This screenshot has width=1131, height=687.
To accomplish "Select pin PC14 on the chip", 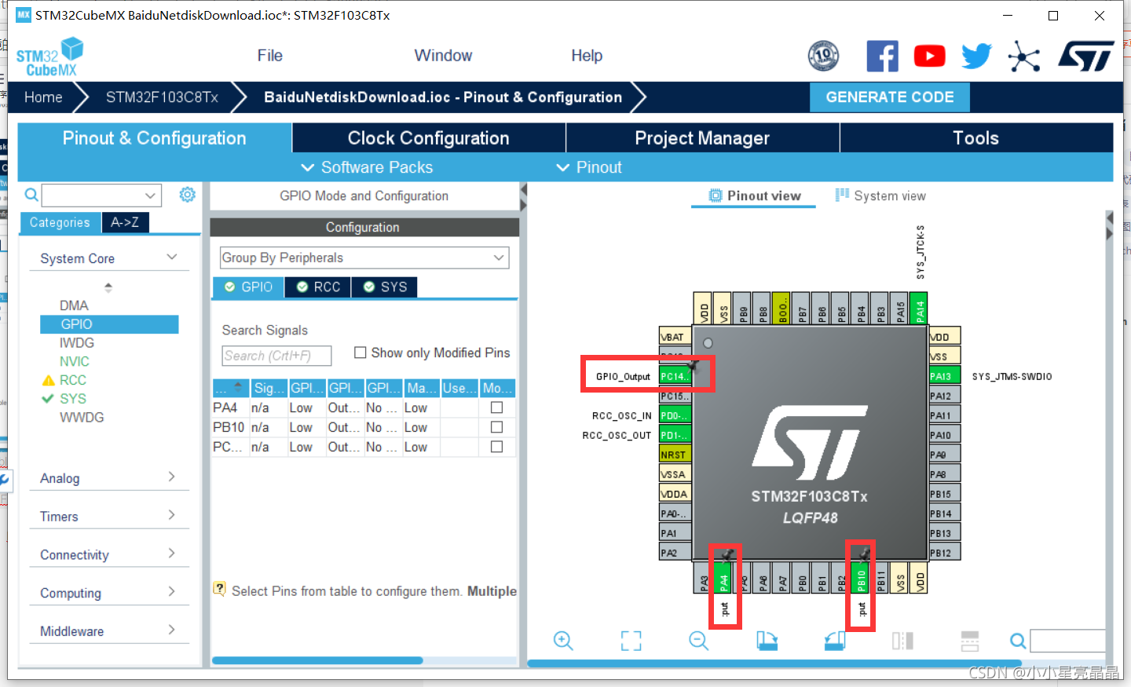I will [675, 376].
